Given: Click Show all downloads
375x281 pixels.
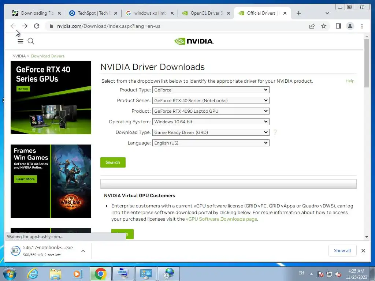Looking at the screenshot, I should pos(342,250).
